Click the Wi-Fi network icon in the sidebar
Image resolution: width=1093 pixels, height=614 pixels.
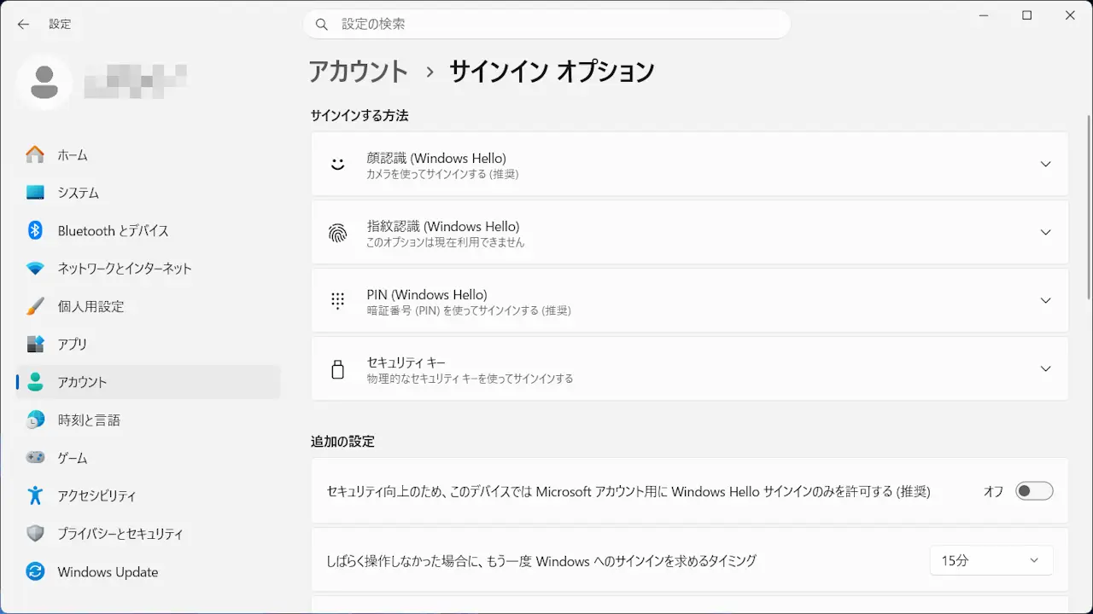(x=35, y=269)
